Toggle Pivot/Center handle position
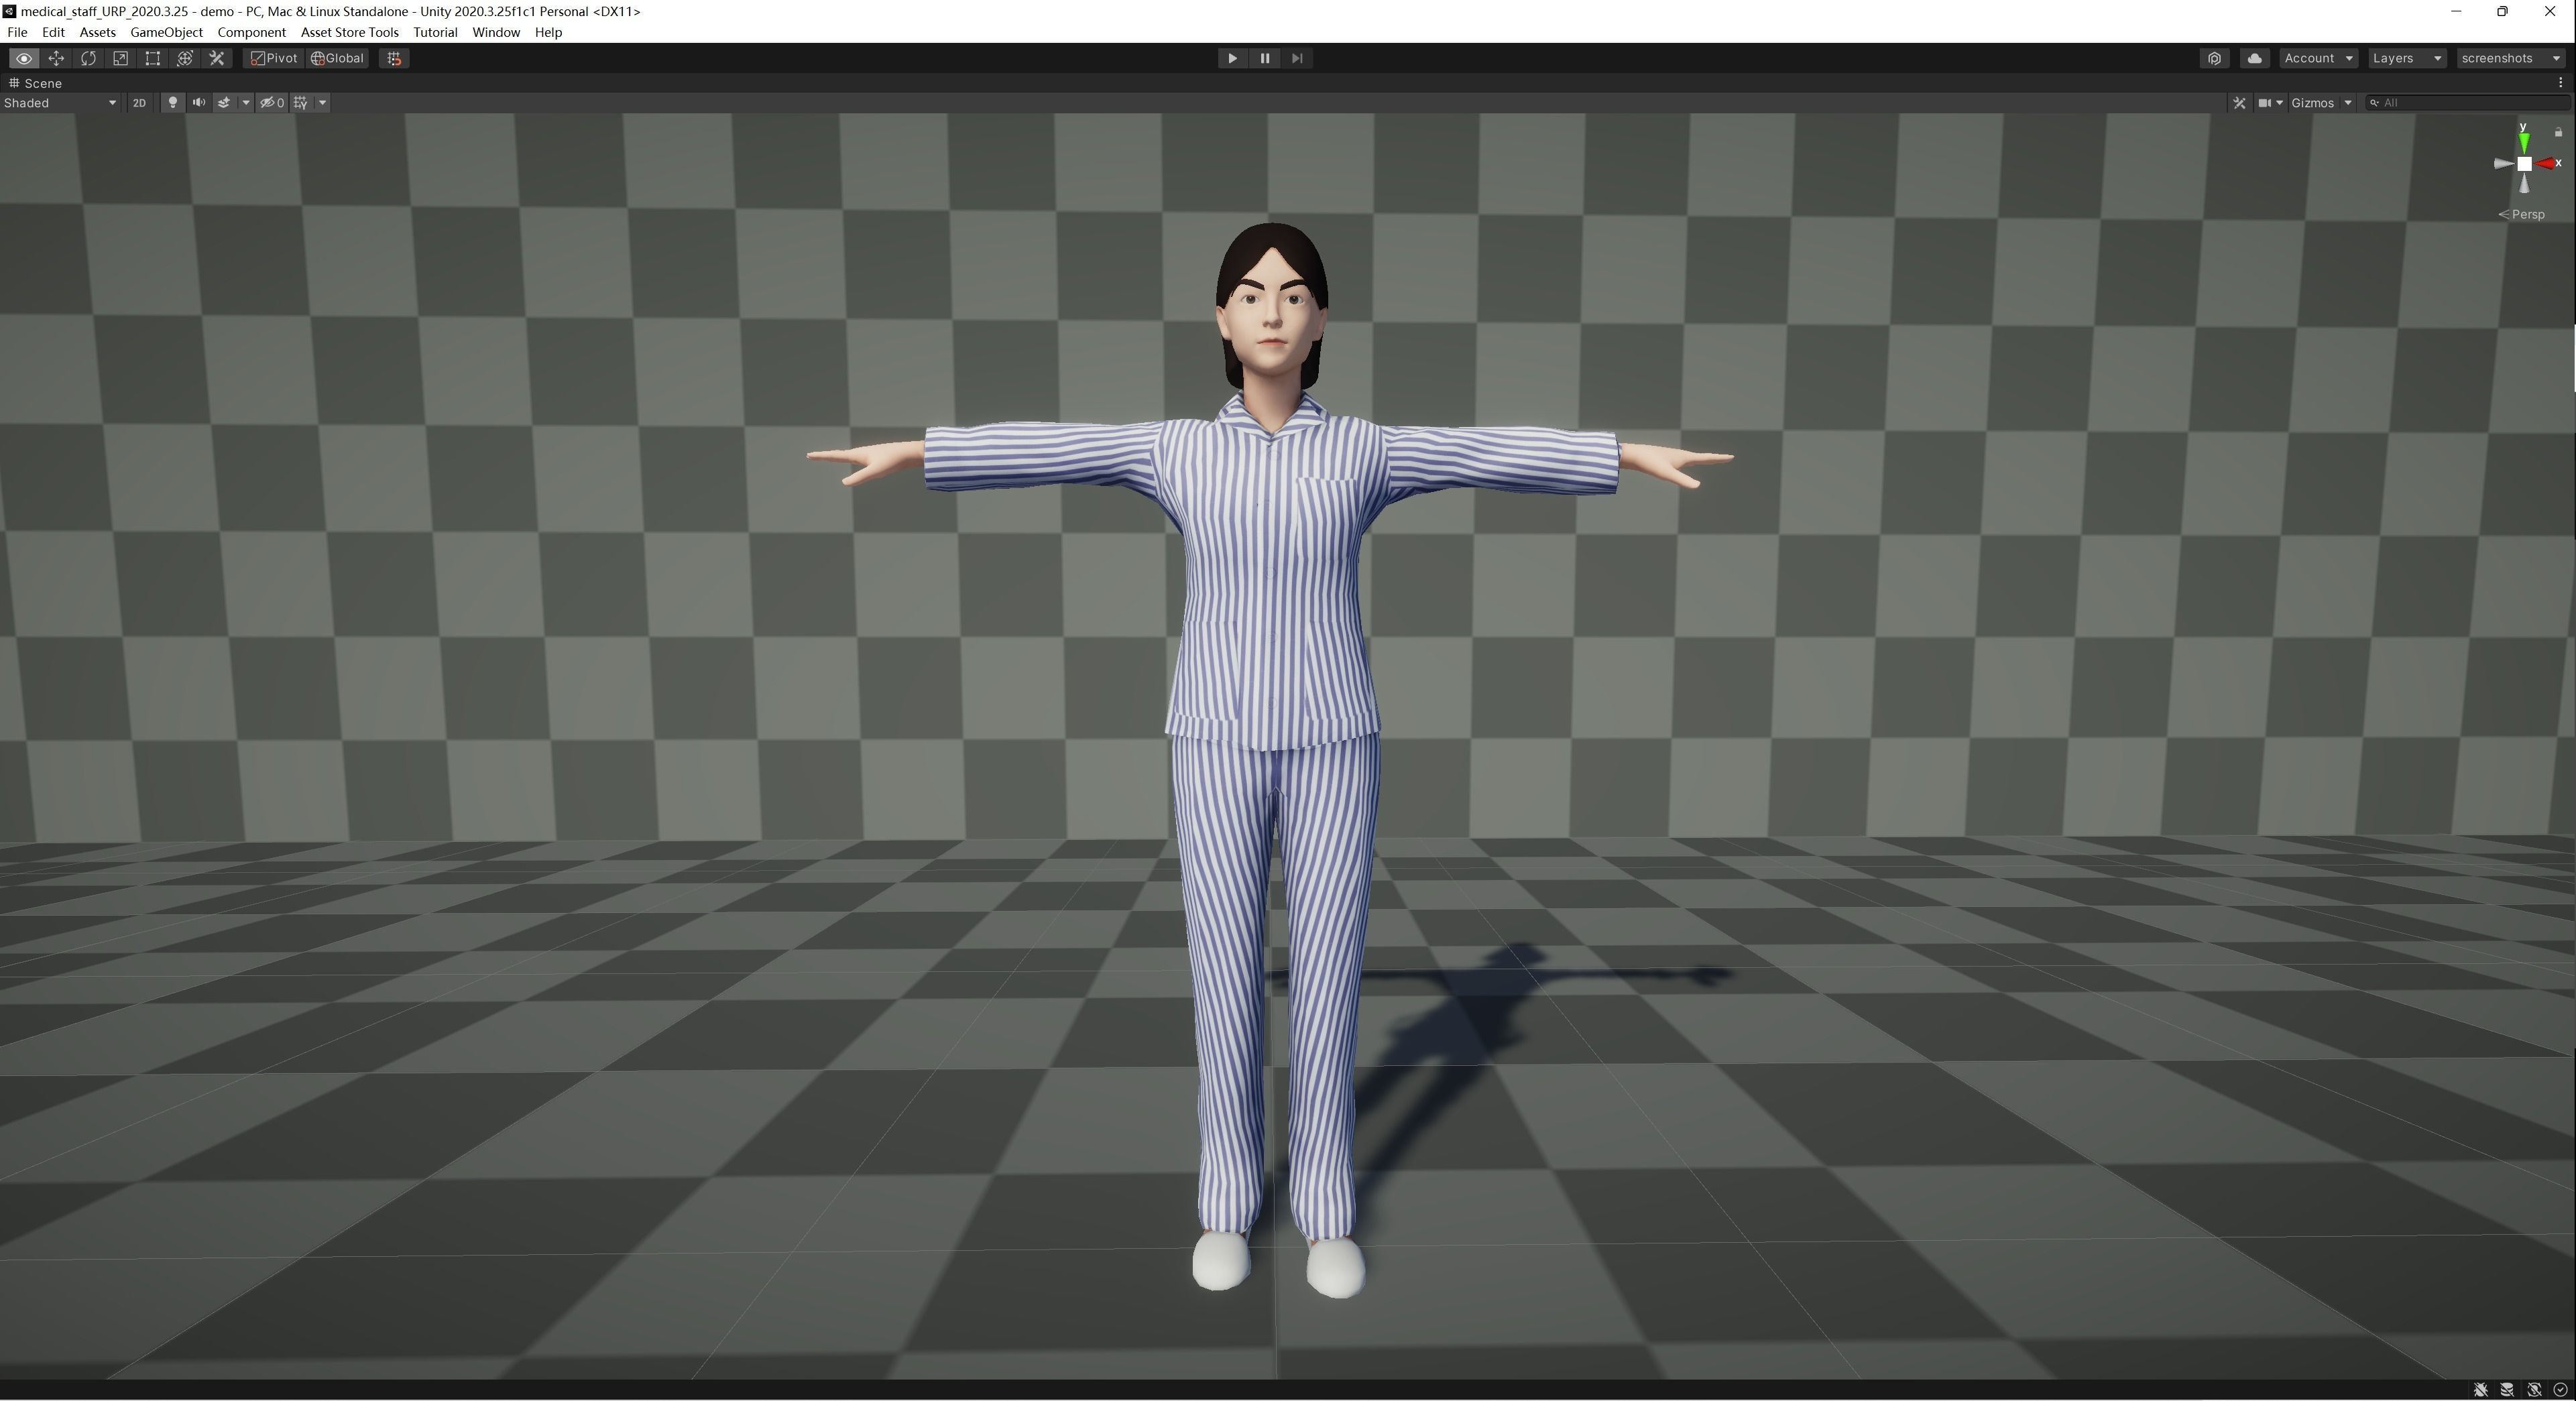The width and height of the screenshot is (2576, 1401). [274, 58]
